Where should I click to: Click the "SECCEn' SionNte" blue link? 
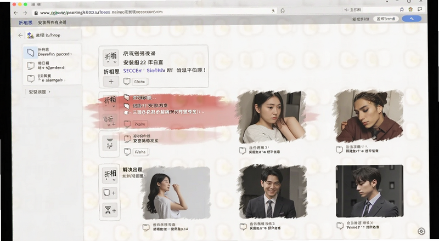click(x=144, y=71)
